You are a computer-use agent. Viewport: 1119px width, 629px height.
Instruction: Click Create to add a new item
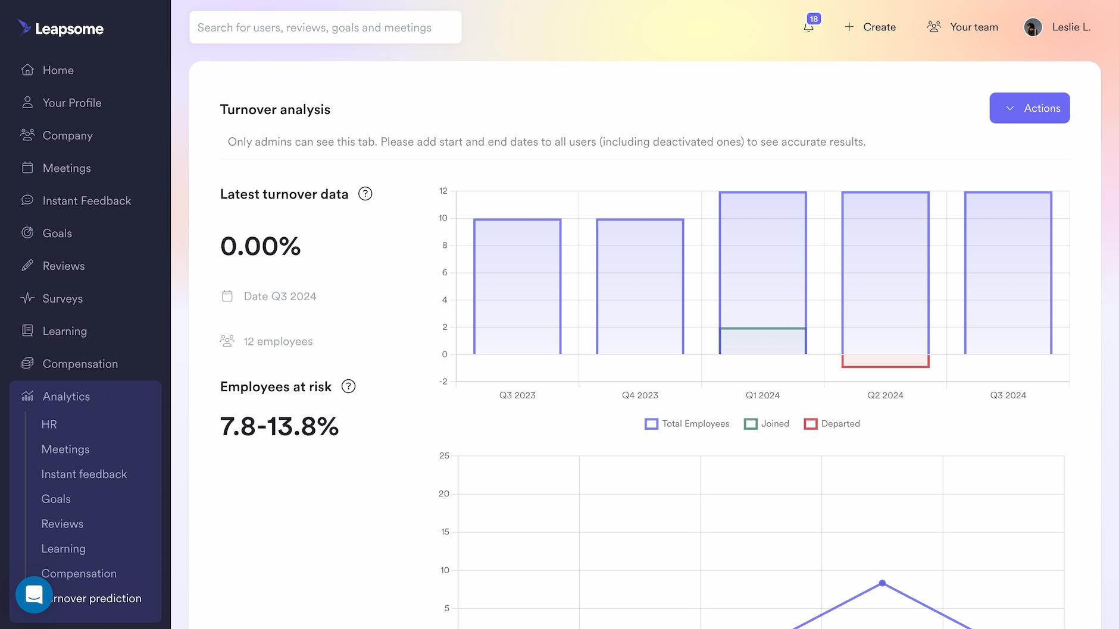[x=870, y=27]
